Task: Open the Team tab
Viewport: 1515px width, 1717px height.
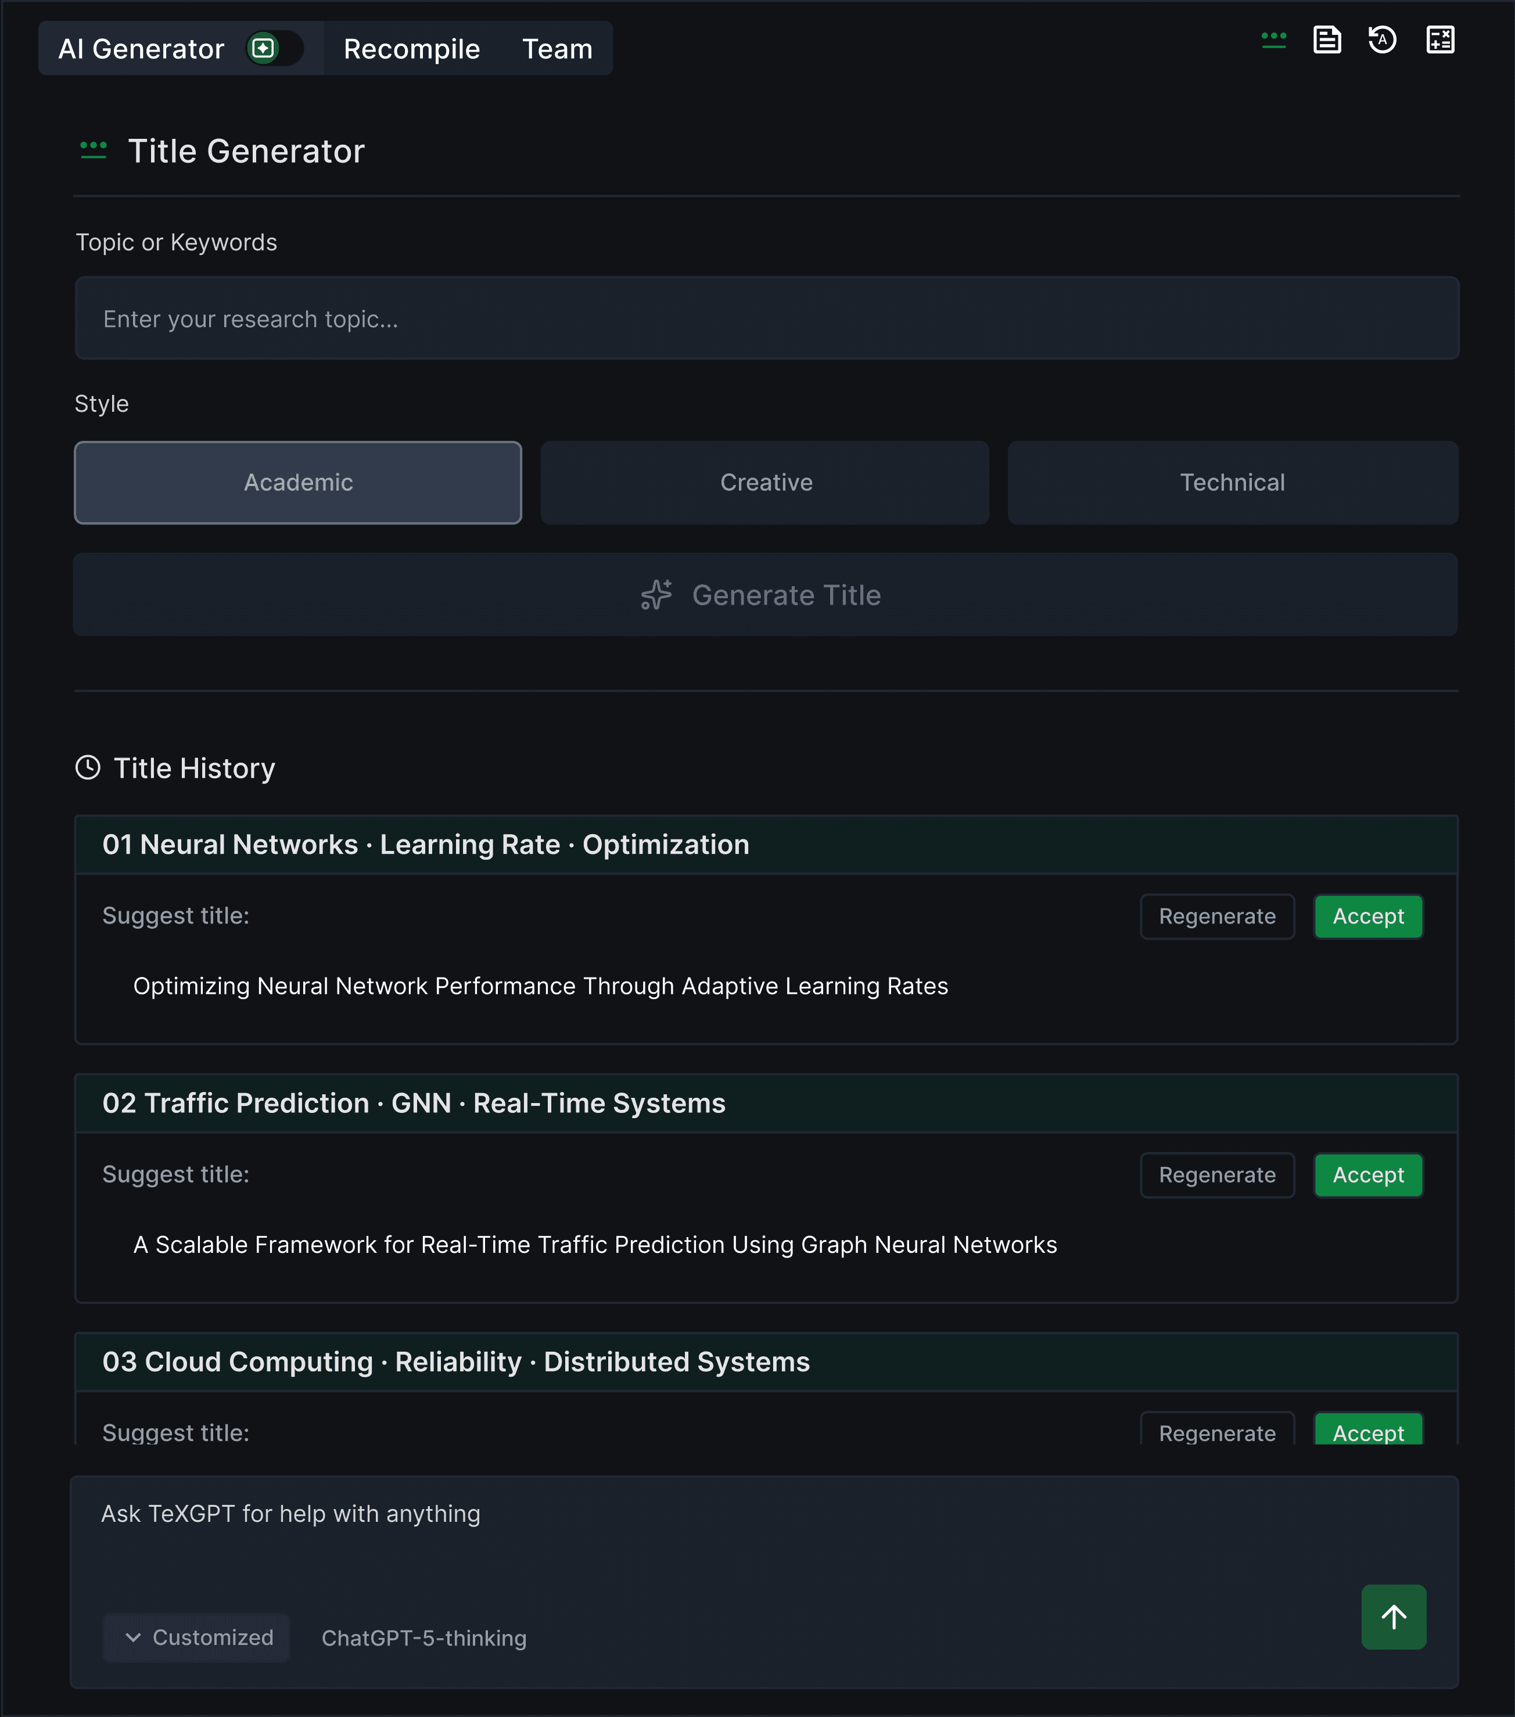Action: tap(557, 49)
